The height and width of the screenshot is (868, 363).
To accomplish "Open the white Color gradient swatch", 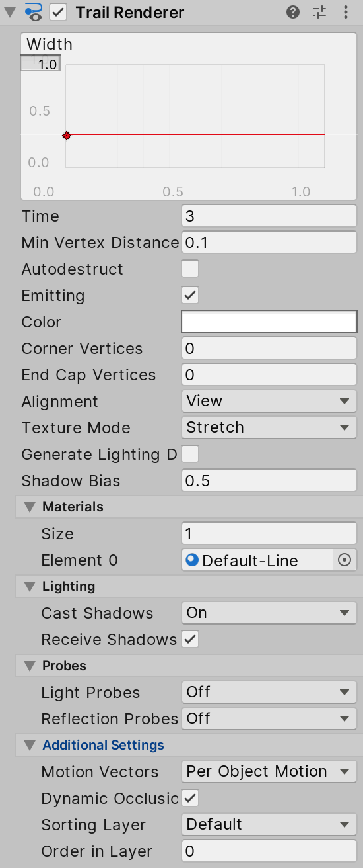I will coord(269,322).
